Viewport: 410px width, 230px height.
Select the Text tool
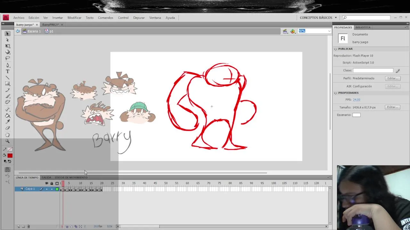click(x=7, y=71)
